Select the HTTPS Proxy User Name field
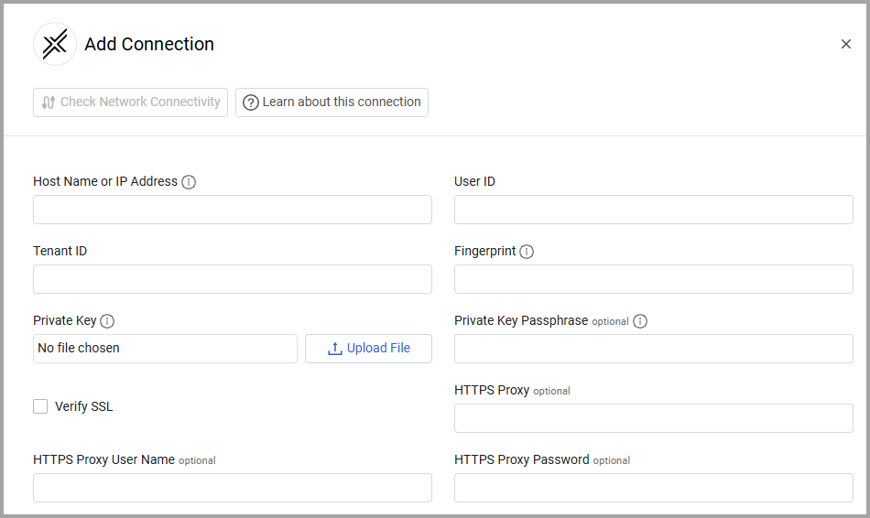Screen dimensions: 870x518 point(233,488)
